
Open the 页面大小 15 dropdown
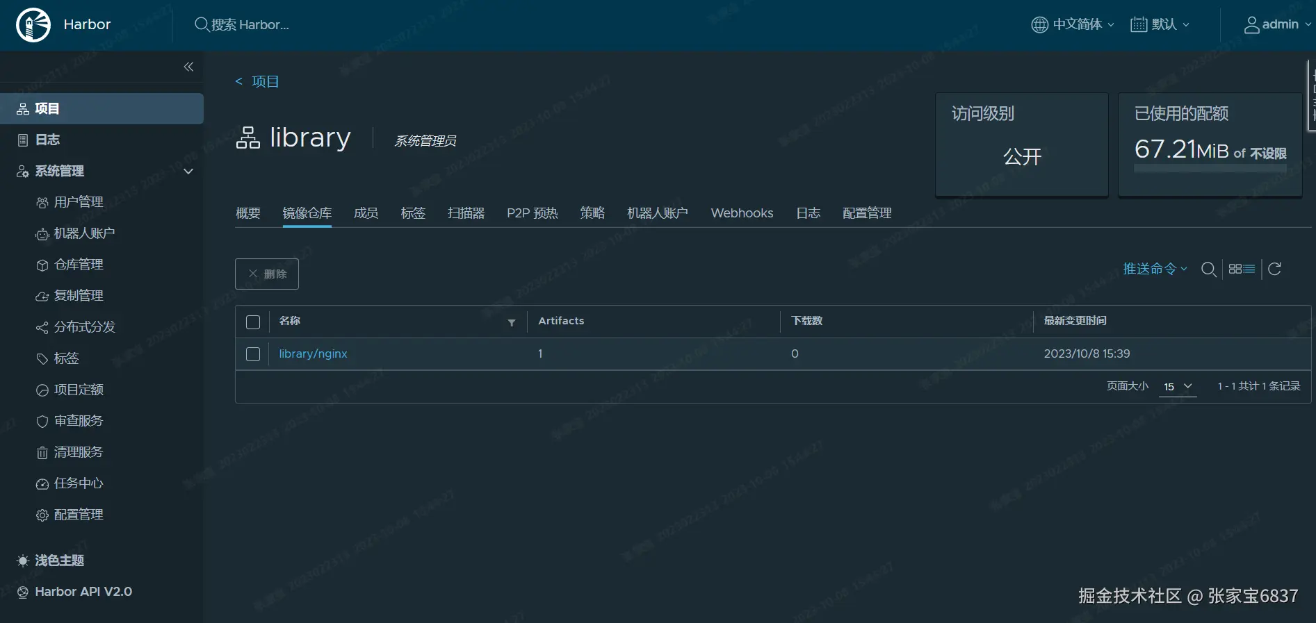coord(1178,387)
